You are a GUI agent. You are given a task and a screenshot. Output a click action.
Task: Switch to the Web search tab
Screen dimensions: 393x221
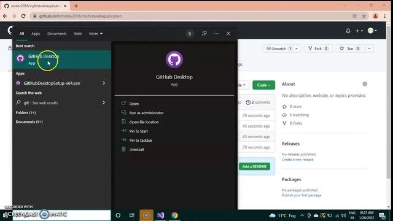tap(78, 34)
